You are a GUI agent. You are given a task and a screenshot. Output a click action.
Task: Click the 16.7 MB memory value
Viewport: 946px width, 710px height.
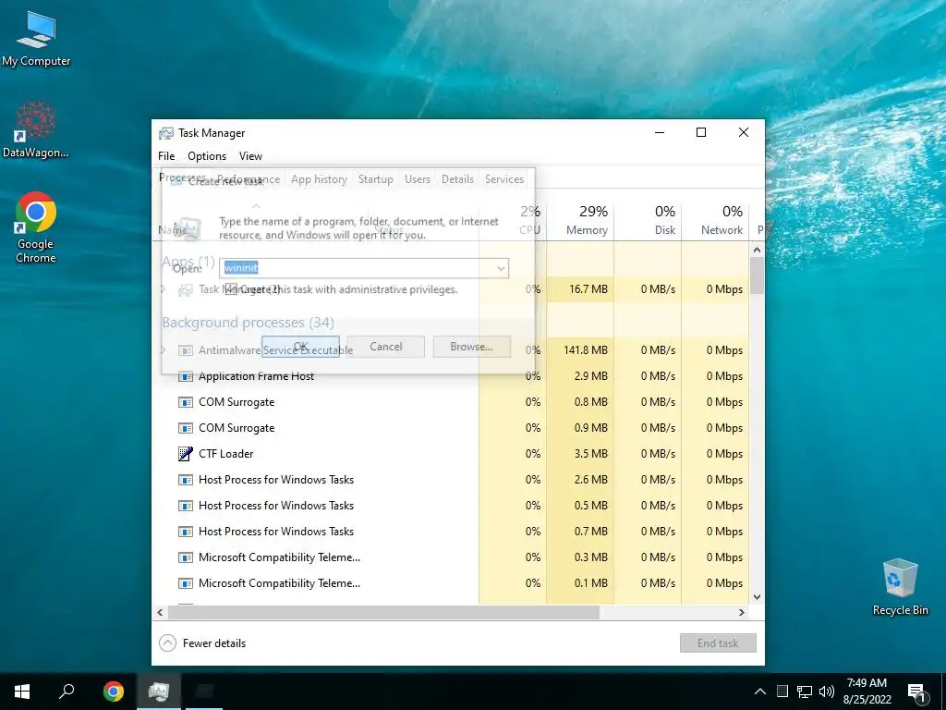point(588,289)
